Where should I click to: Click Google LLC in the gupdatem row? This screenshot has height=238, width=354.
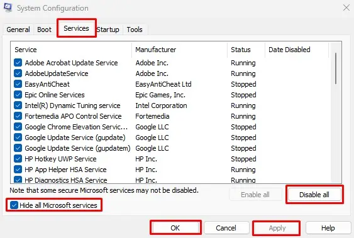coord(152,148)
